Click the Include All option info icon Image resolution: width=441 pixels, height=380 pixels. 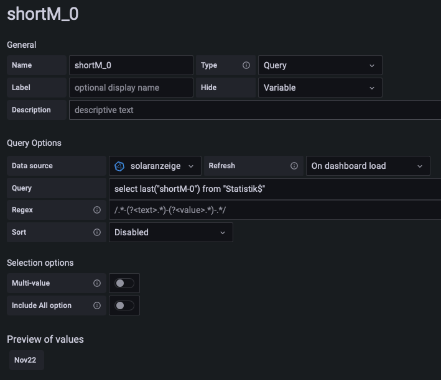click(x=97, y=305)
